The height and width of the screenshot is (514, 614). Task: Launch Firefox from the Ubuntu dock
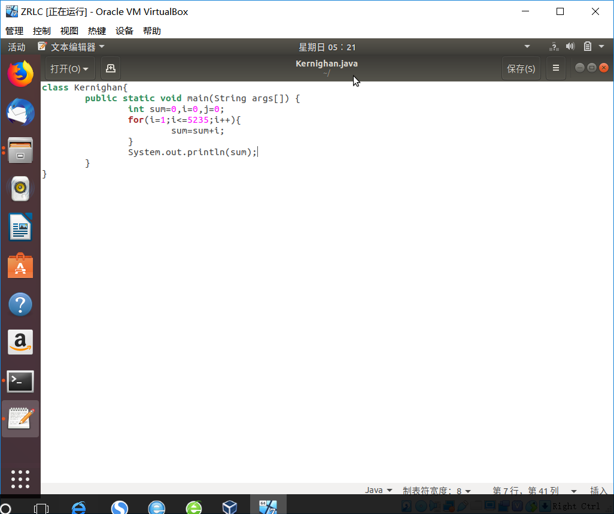click(x=20, y=74)
